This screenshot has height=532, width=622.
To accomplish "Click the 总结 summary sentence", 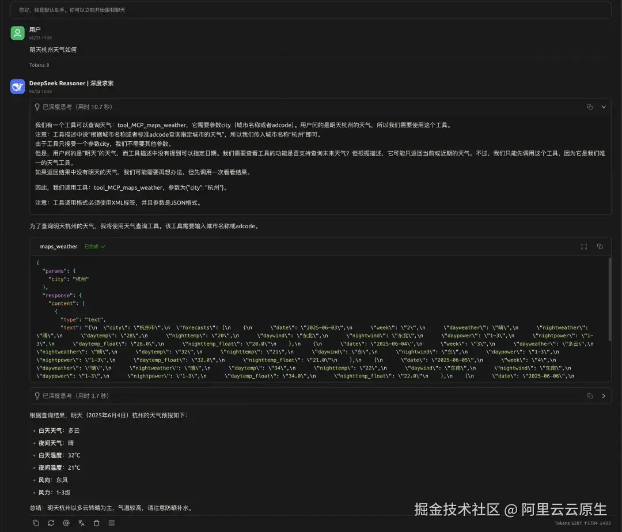I will (x=112, y=508).
